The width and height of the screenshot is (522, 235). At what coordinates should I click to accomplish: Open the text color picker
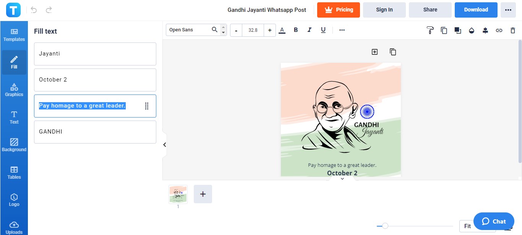(x=282, y=30)
